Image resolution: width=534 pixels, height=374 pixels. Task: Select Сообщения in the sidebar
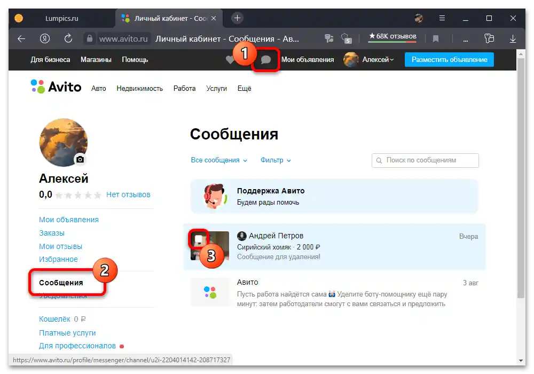point(61,283)
